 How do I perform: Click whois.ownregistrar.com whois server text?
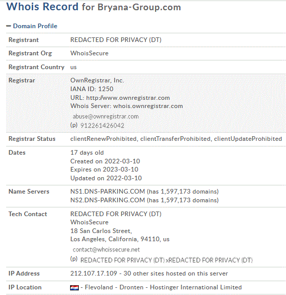[148, 106]
